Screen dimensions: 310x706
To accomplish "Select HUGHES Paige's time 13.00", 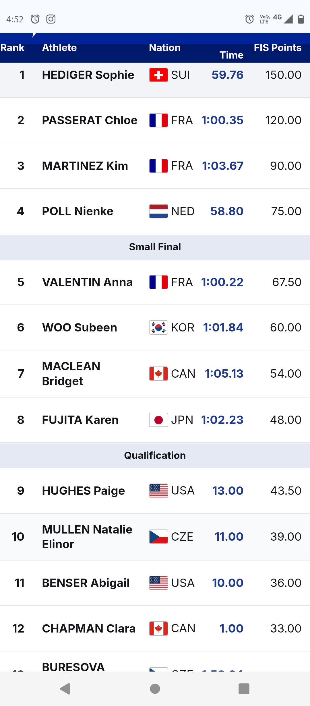I will click(228, 491).
